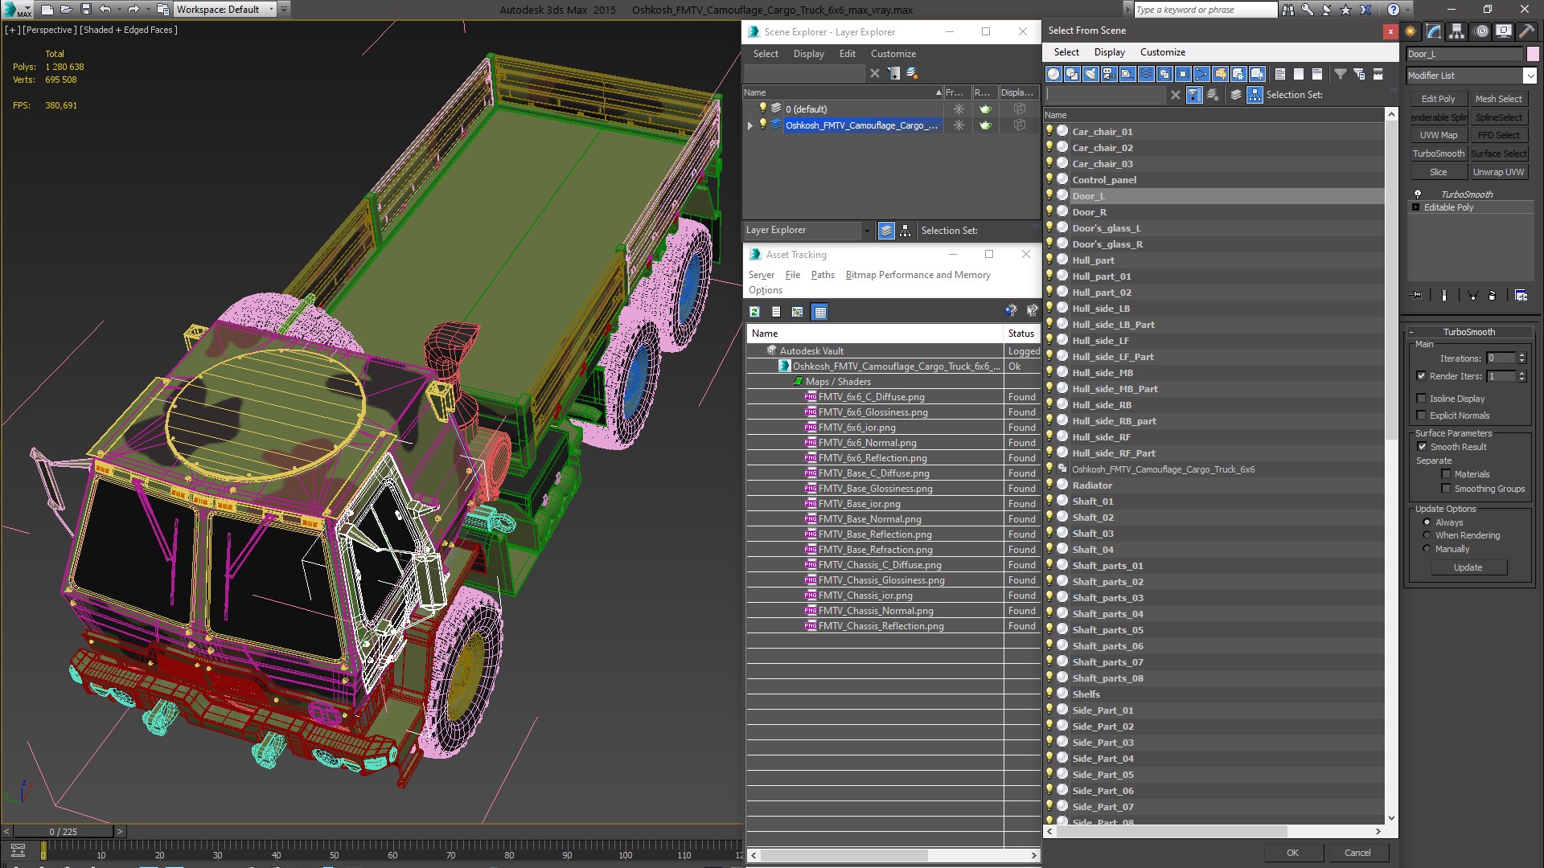Image resolution: width=1544 pixels, height=868 pixels.
Task: Enable Separate by Smoothing Groups checkbox
Action: point(1446,489)
